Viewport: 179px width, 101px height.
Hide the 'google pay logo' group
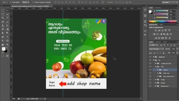(x=150, y=63)
